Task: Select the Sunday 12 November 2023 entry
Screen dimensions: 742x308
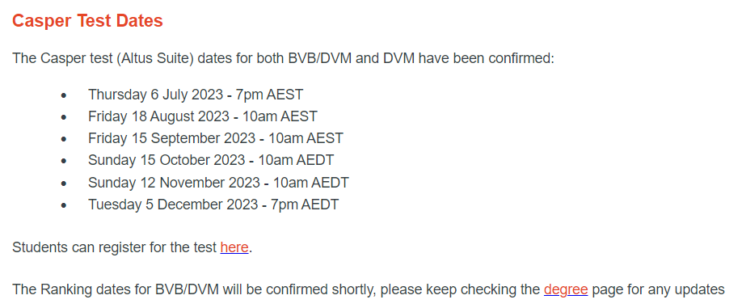Action: [x=218, y=183]
